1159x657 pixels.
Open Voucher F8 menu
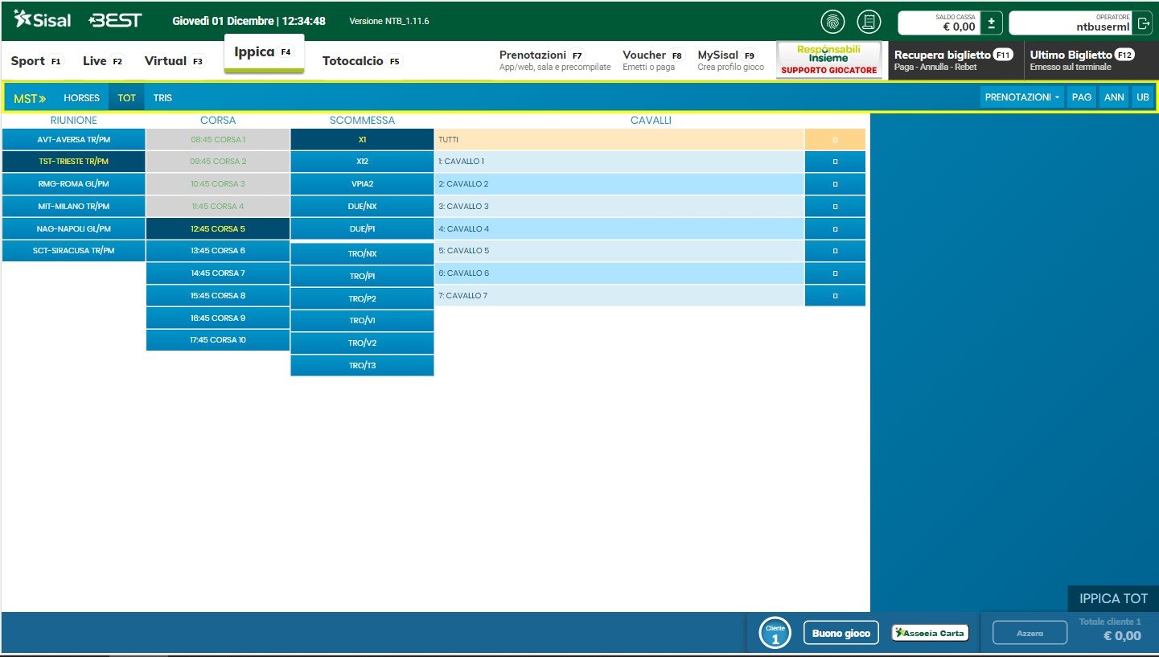point(652,60)
